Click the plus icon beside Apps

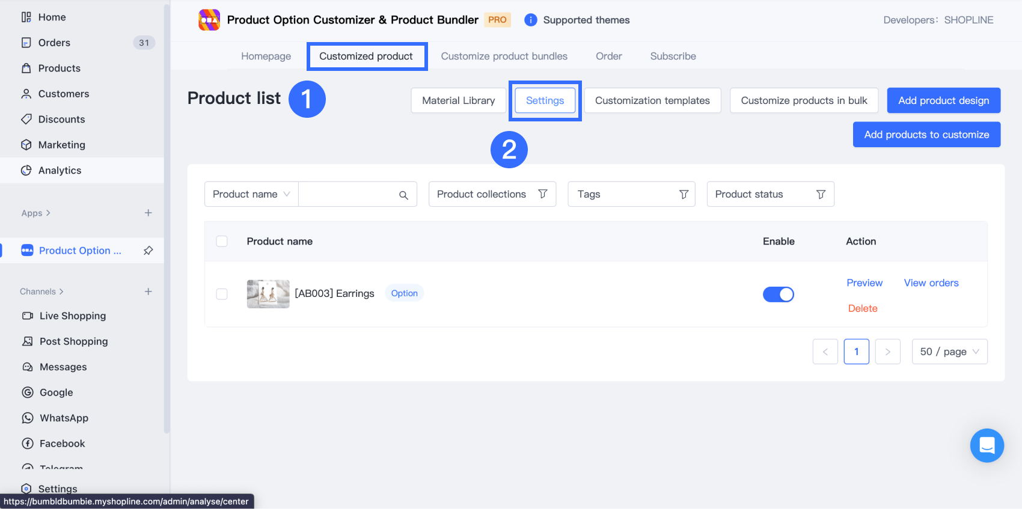coord(148,213)
